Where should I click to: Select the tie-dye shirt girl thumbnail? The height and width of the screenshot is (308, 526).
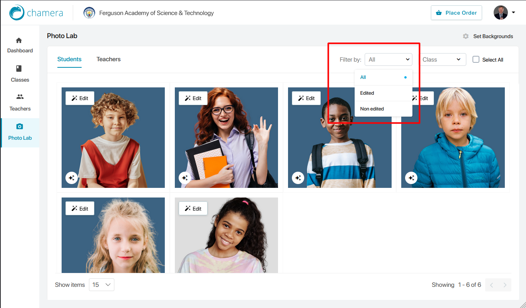pos(226,235)
